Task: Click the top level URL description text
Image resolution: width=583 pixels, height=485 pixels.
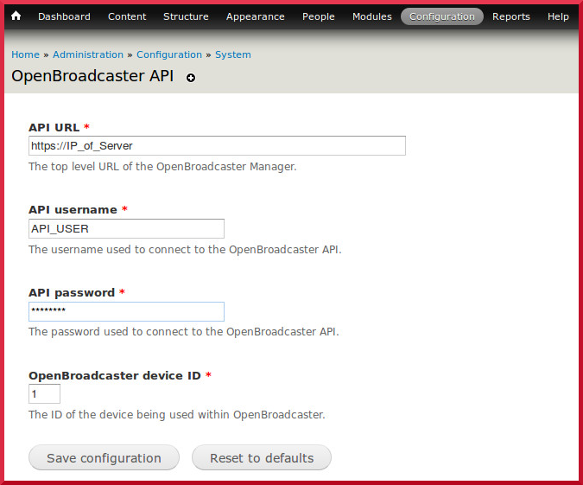Action: (162, 166)
